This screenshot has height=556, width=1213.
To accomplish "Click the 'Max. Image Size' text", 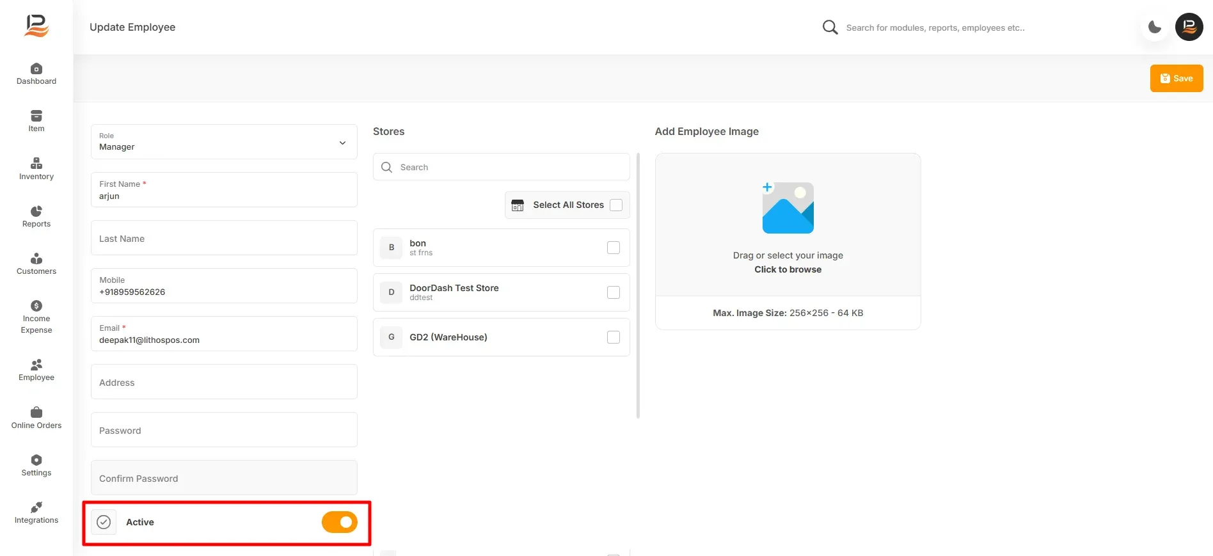I will pyautogui.click(x=788, y=313).
